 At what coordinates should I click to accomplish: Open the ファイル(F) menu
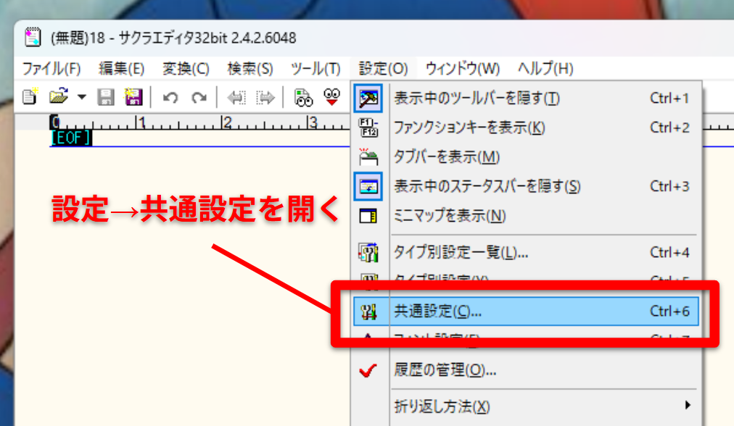51,69
